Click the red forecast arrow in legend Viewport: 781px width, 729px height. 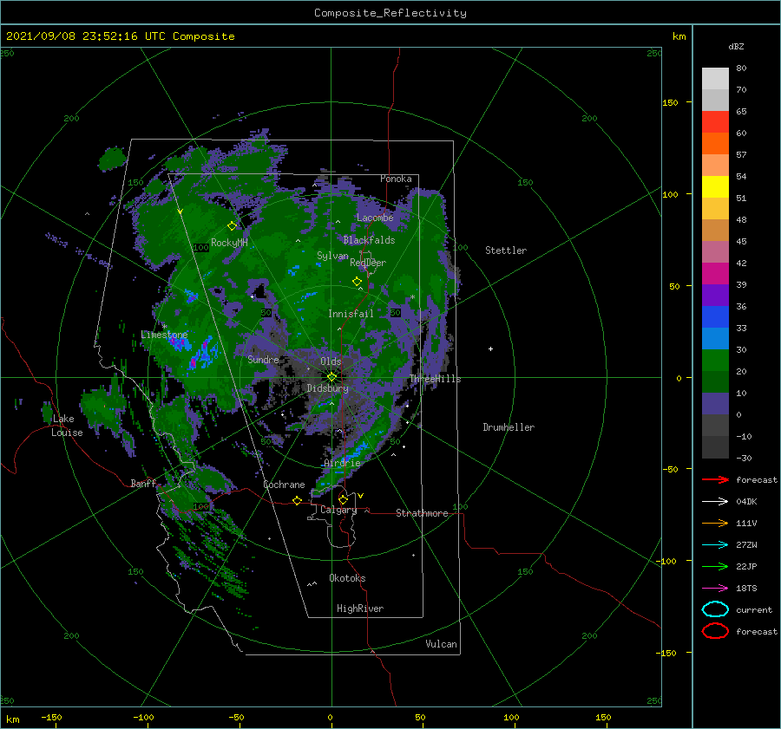[x=715, y=479]
